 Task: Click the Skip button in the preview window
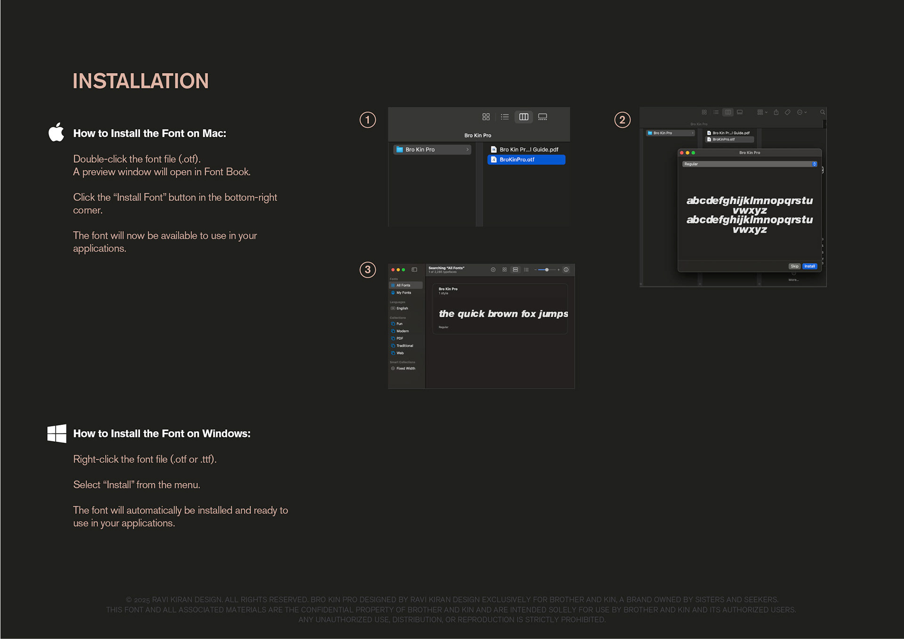(x=795, y=266)
